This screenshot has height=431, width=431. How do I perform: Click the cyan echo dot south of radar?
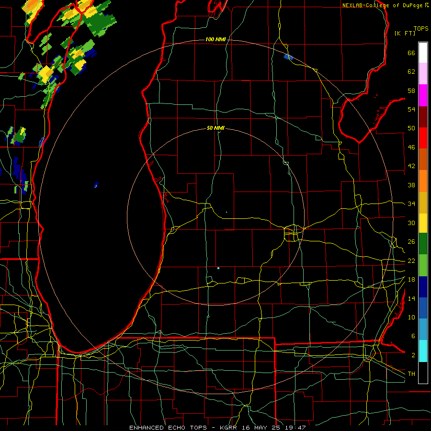click(x=218, y=268)
